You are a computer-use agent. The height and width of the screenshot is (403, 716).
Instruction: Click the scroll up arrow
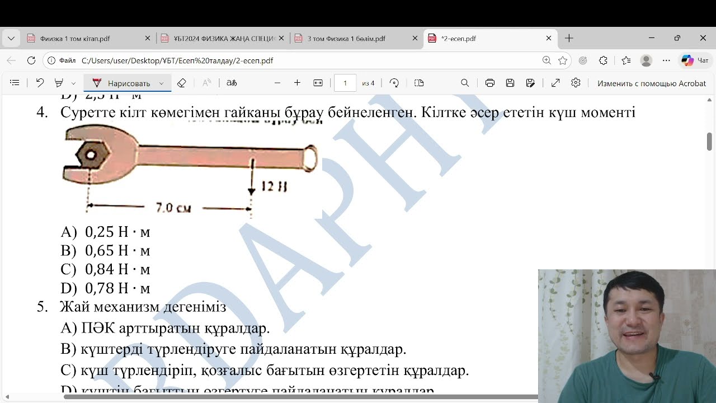click(710, 100)
